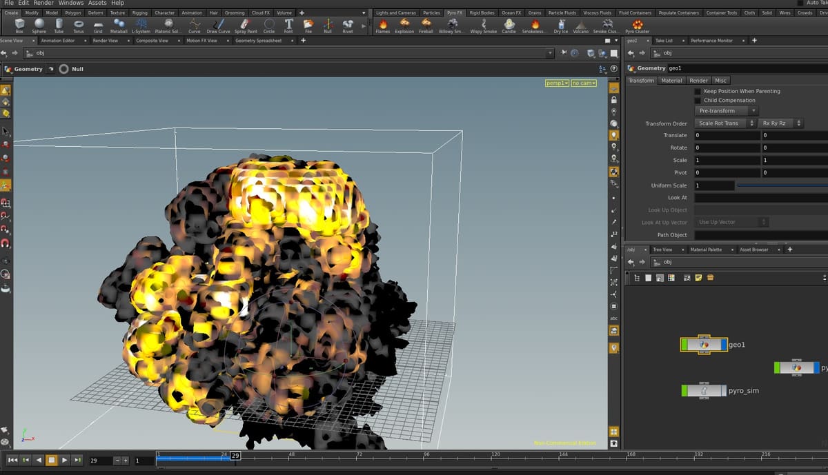Open the Use Up Vector dropdown
The height and width of the screenshot is (475, 828).
[732, 222]
